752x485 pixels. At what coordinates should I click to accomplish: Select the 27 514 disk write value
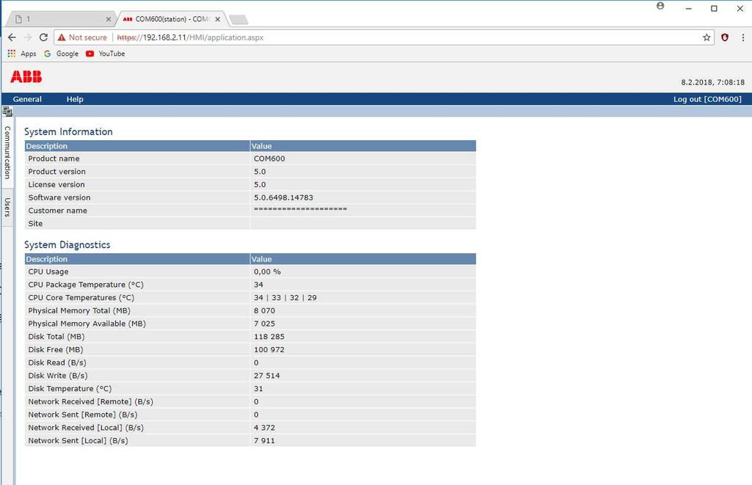point(267,376)
